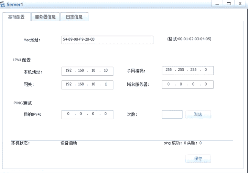The image size is (248, 173).
Task: Click the 域名服务器 field
Action: pos(187,85)
